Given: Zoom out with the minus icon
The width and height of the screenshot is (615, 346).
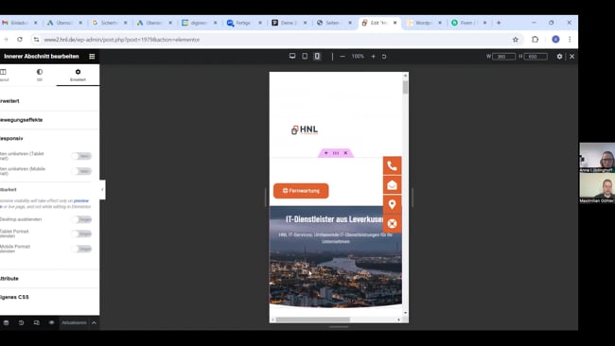Looking at the screenshot, I should pos(343,57).
